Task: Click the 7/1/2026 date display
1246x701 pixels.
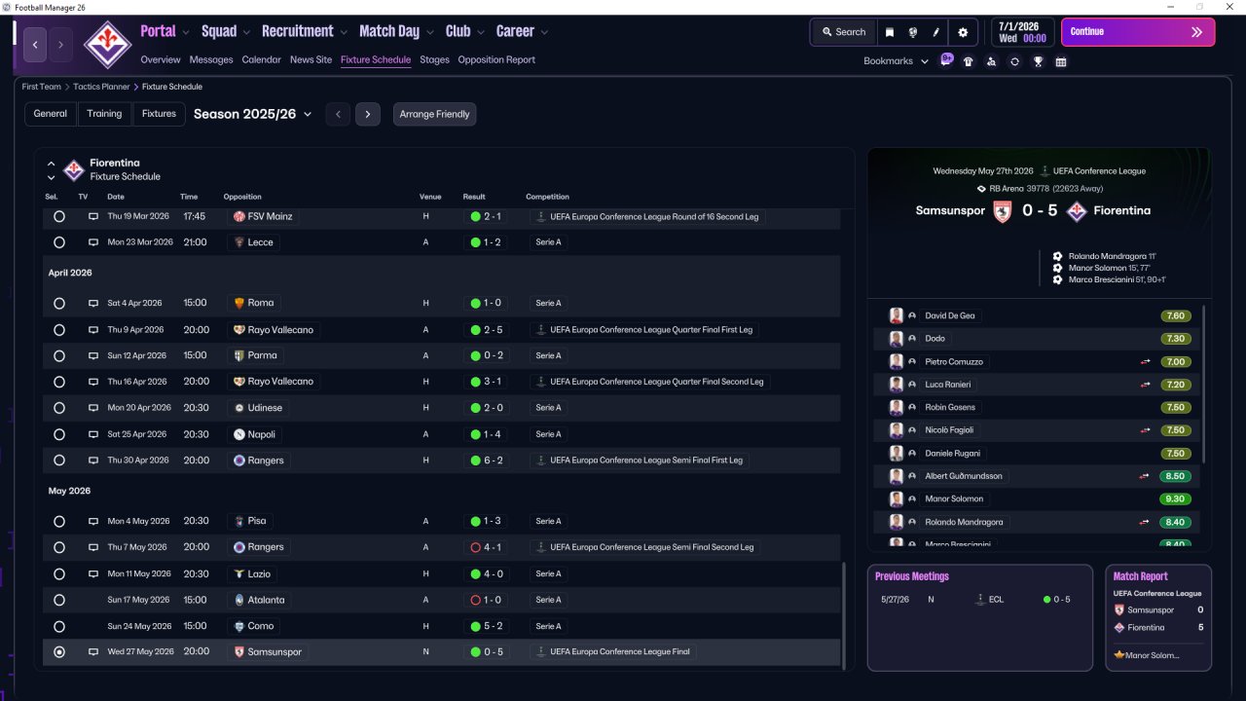Action: pyautogui.click(x=1022, y=32)
